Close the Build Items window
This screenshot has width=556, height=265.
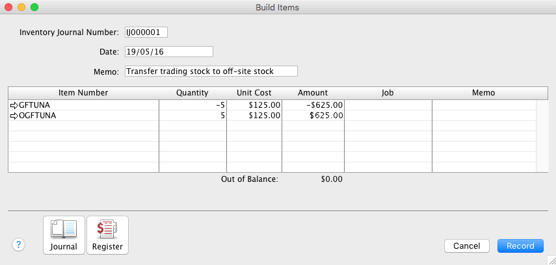[x=8, y=7]
